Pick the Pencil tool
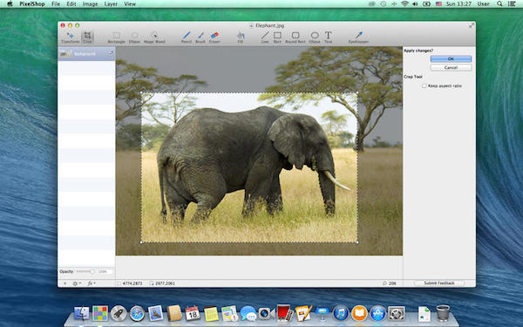 click(187, 37)
